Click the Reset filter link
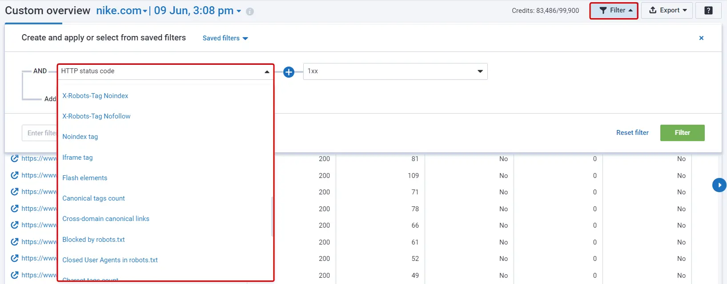727x284 pixels. 632,133
